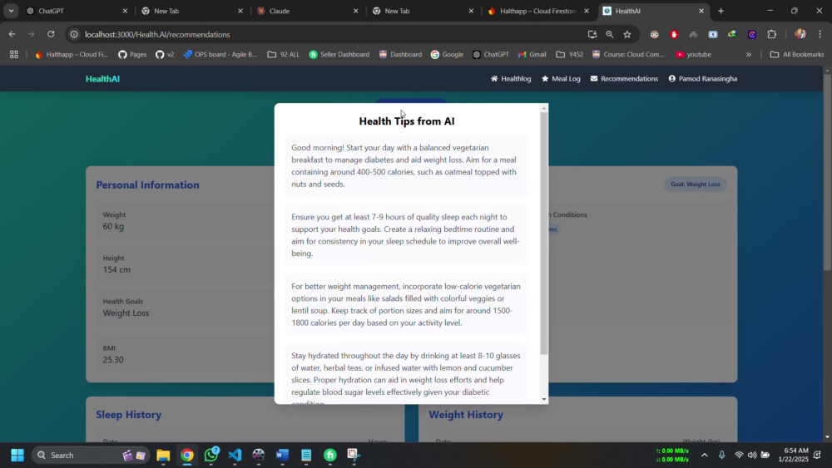This screenshot has width=832, height=468.
Task: Open Microsoft Word from taskbar
Action: pos(282,455)
